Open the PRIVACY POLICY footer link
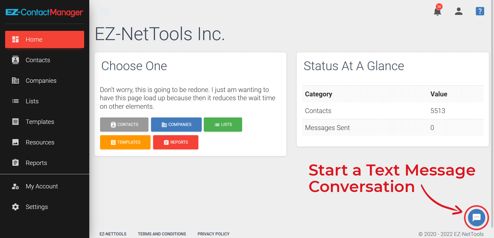This screenshot has height=238, width=494. click(x=213, y=234)
